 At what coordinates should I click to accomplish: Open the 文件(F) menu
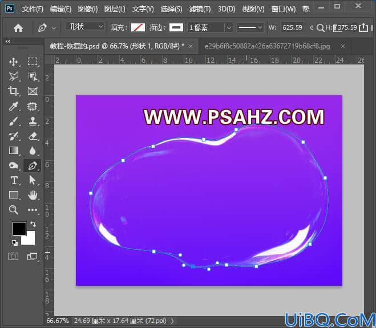(x=33, y=9)
